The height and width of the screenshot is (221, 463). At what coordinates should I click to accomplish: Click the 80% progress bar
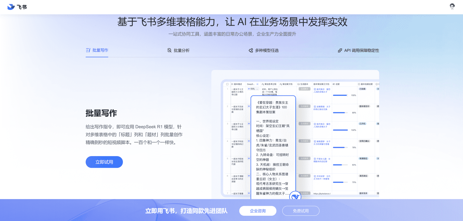coord(340,113)
